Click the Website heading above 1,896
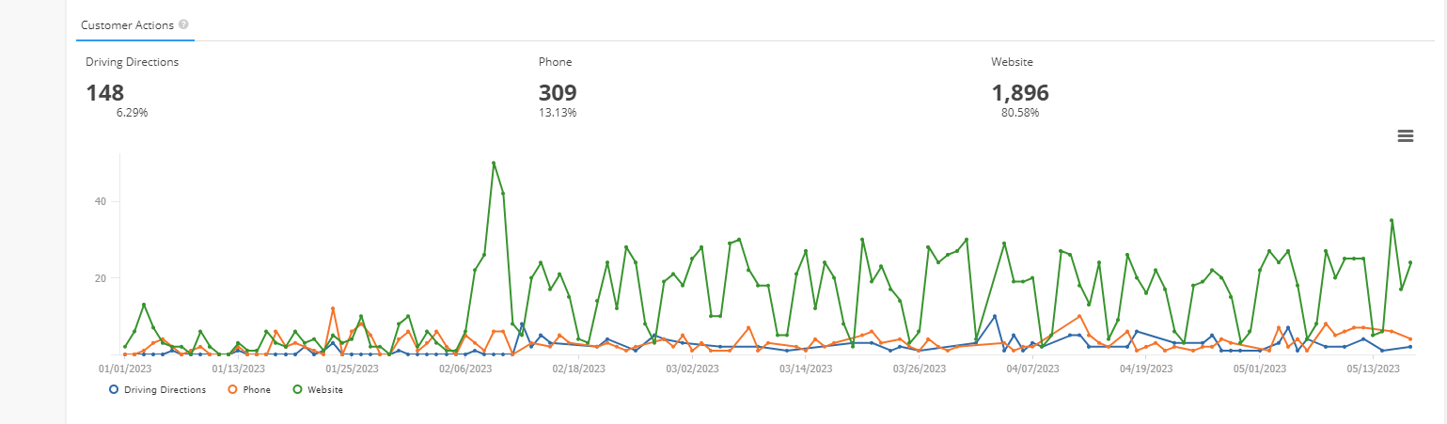The height and width of the screenshot is (424, 1447). (1012, 62)
